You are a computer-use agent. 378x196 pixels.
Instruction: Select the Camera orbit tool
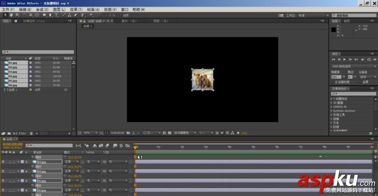point(31,15)
